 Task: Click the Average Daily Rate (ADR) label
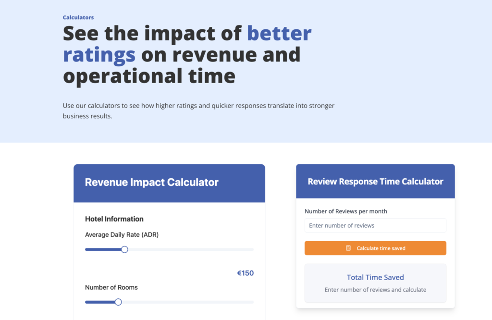[x=122, y=235]
